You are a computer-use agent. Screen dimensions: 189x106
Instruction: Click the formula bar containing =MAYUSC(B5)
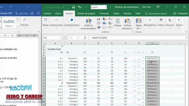click(x=137, y=38)
